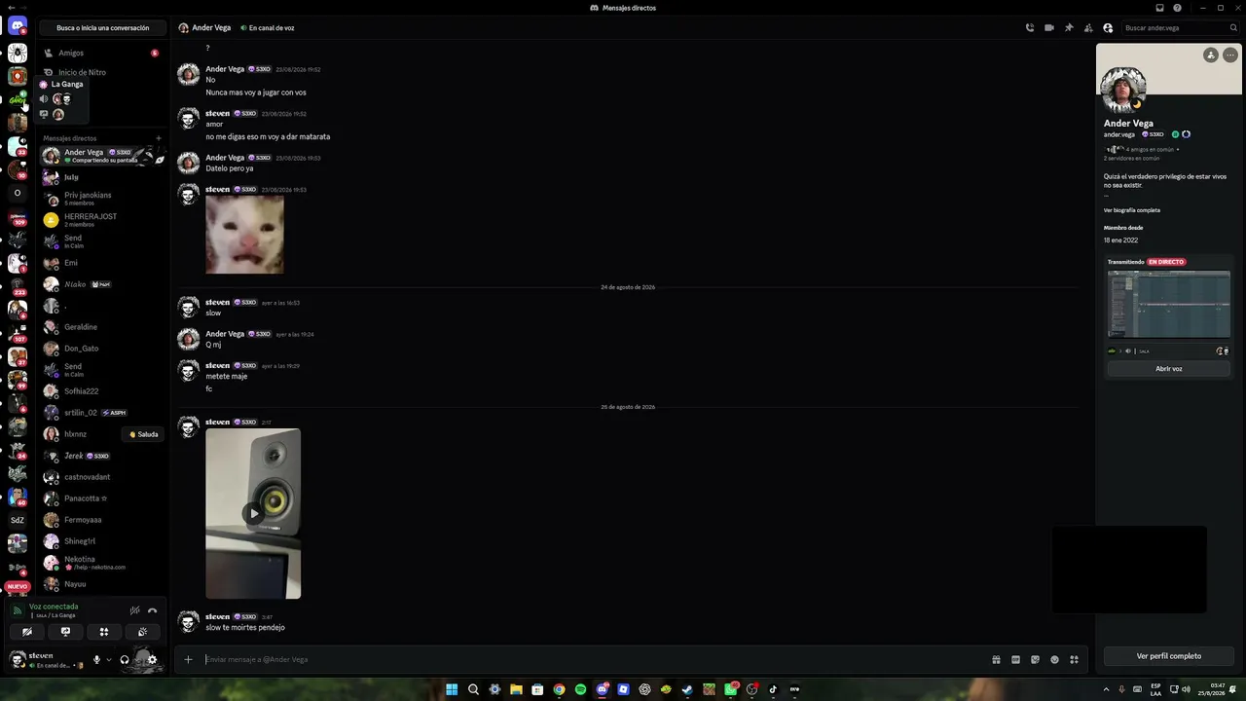Image resolution: width=1246 pixels, height=701 pixels.
Task: Open the cat image sent by steven
Action: pos(244,235)
